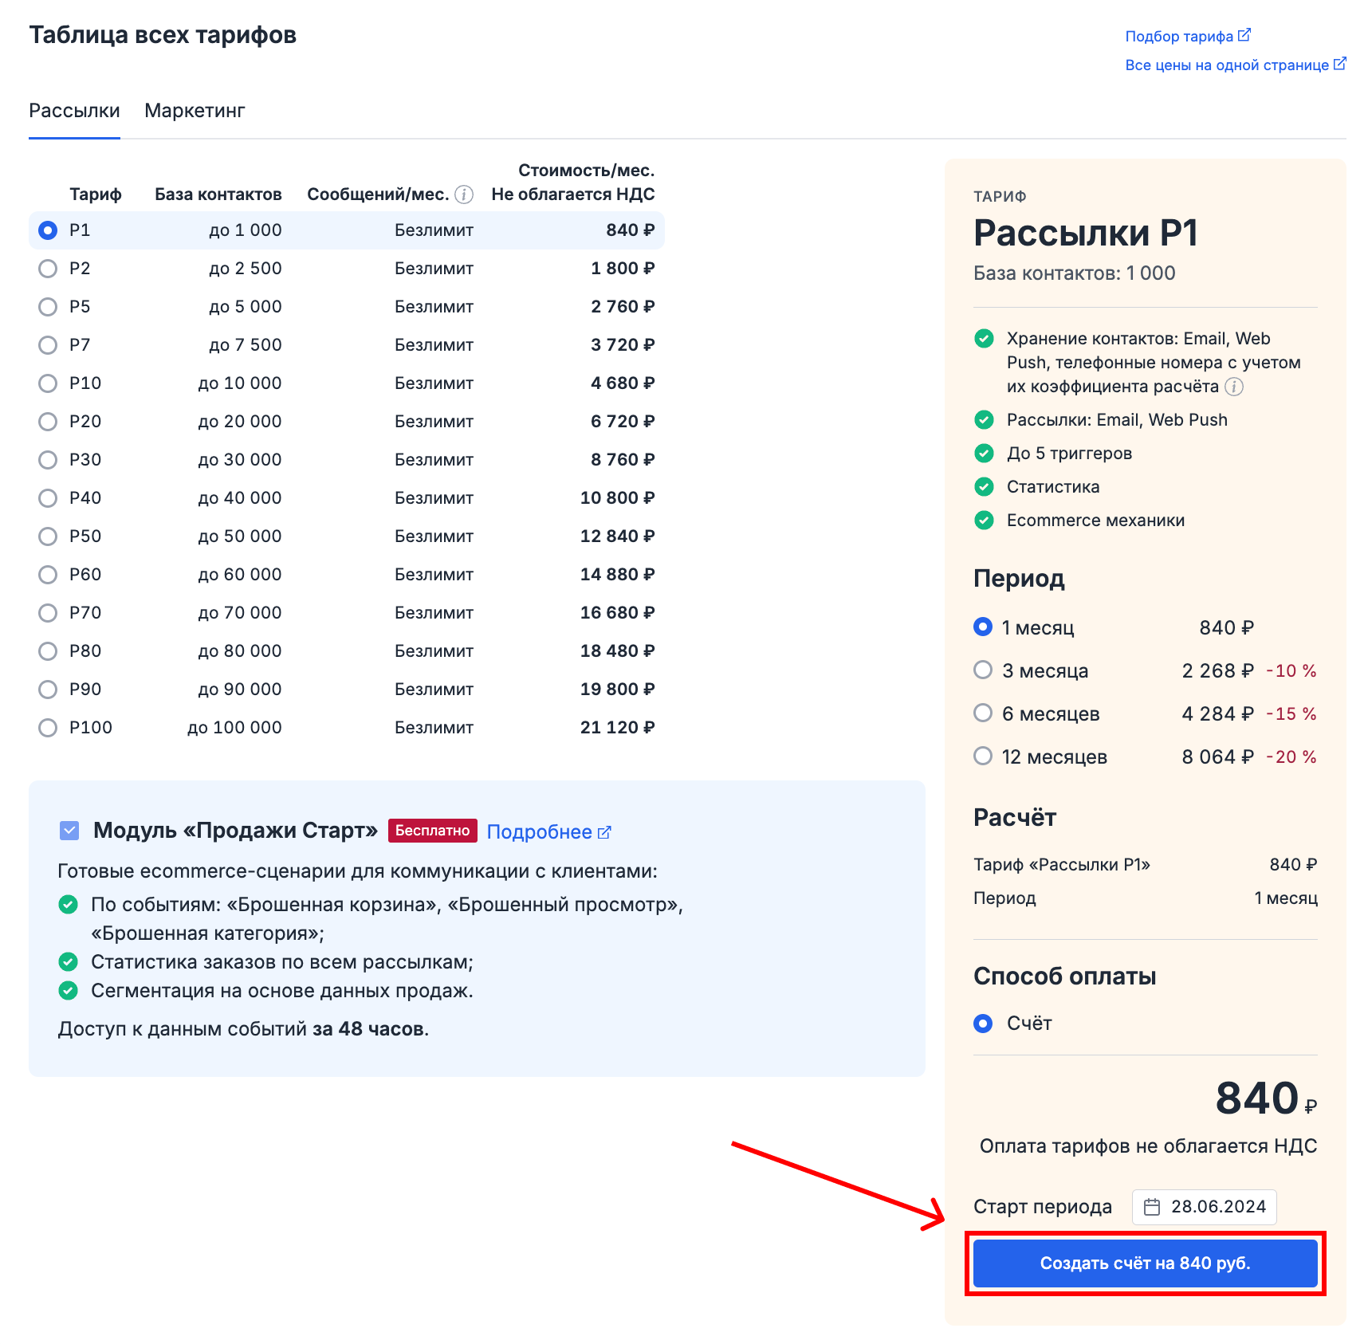Screen dimensions: 1368x1344
Task: Pick the P100 tariff radio button
Action: click(48, 728)
